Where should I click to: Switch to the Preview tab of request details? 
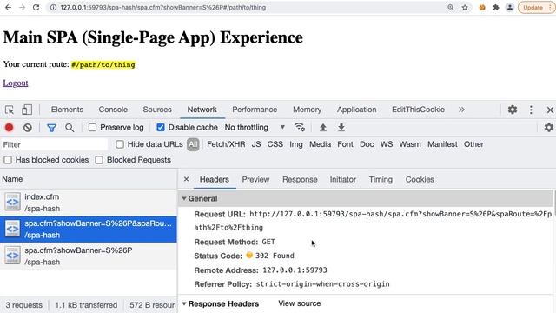(x=255, y=180)
